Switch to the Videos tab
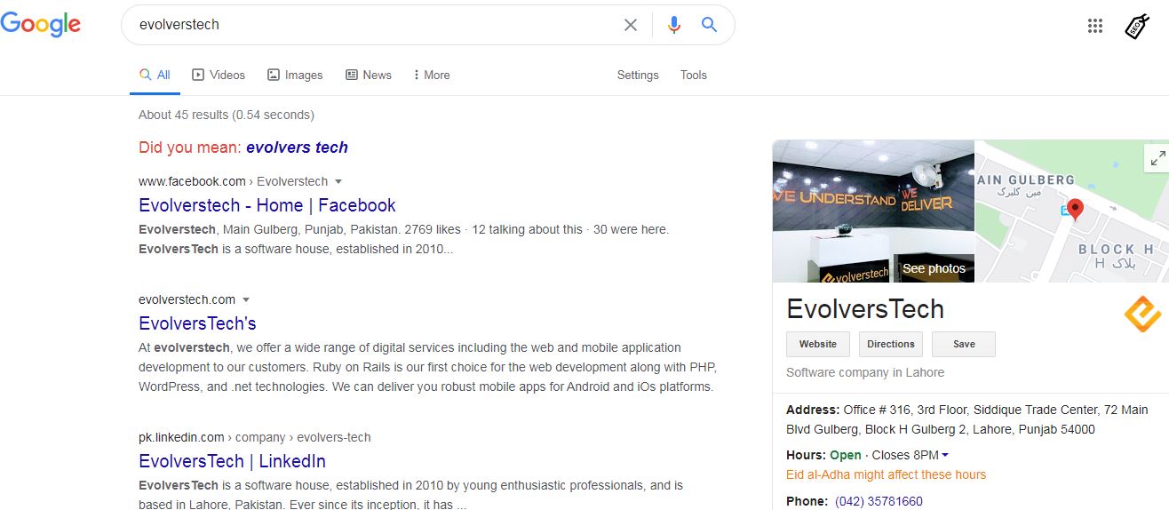Screen dimensions: 1169x510 click(x=219, y=76)
